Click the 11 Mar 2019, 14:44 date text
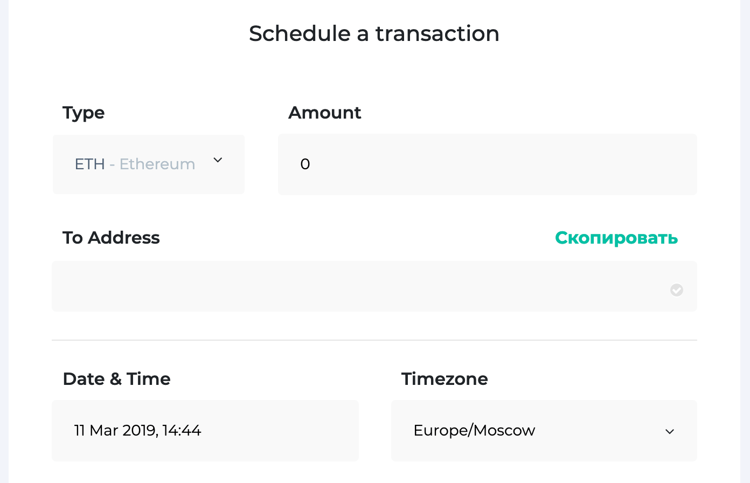 pyautogui.click(x=138, y=431)
